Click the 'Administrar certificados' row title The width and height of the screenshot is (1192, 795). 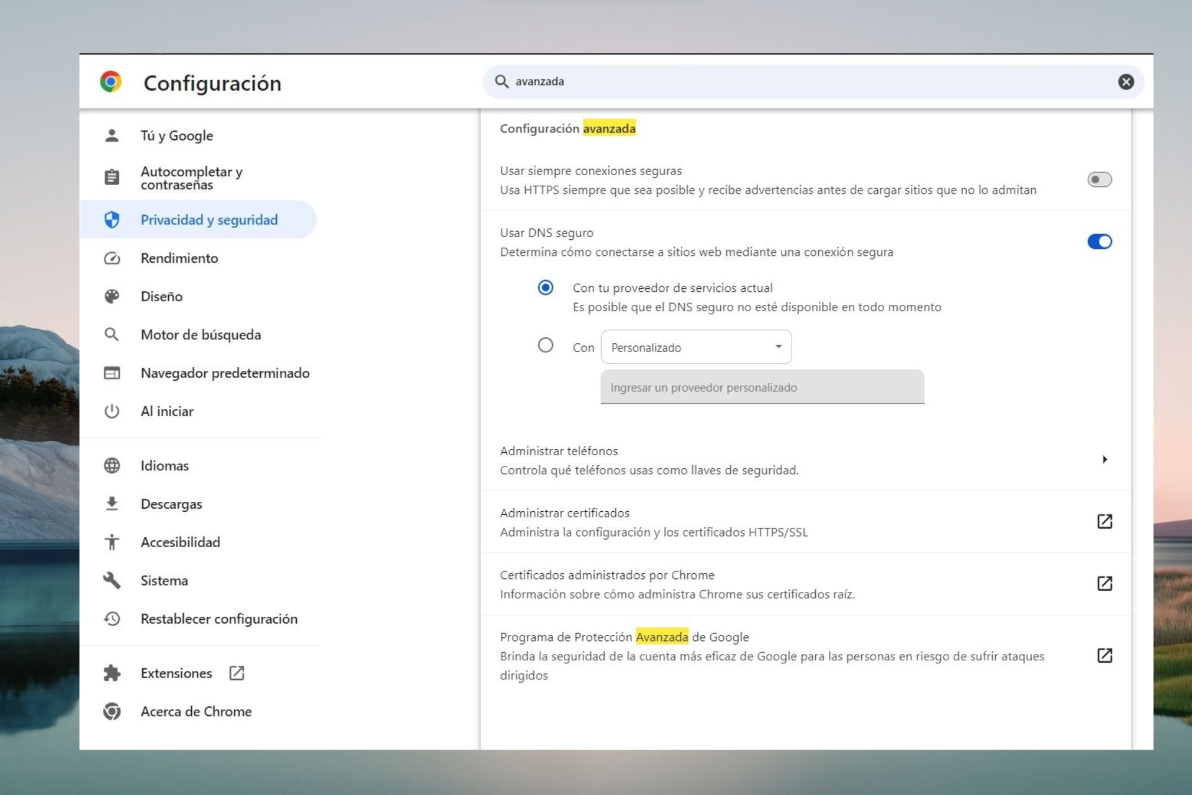click(x=564, y=513)
